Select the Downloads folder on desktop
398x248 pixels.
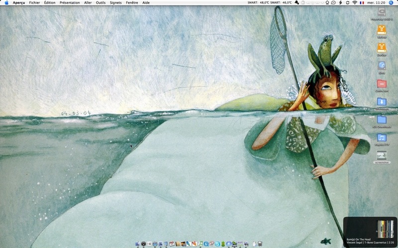[382, 101]
